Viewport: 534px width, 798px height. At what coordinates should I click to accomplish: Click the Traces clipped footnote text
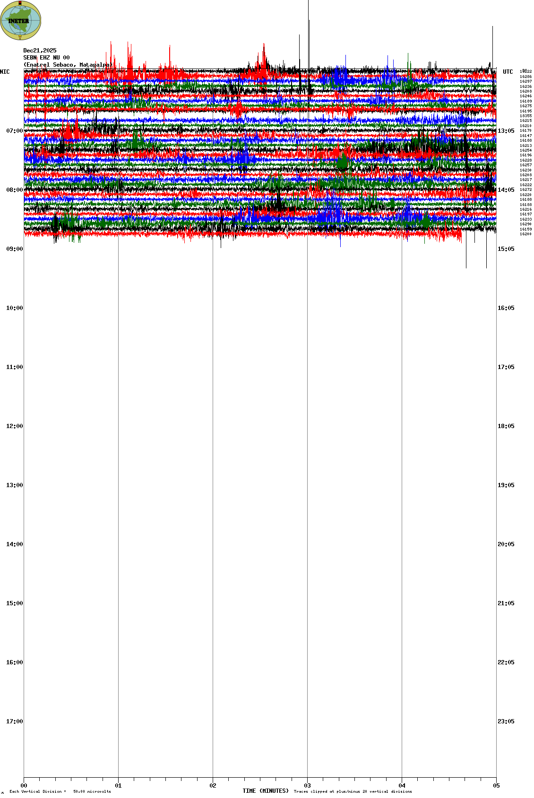pyautogui.click(x=353, y=791)
